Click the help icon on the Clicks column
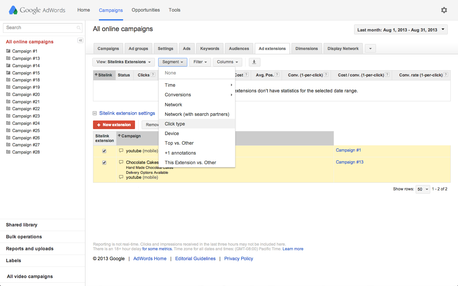This screenshot has width=458, height=286. point(152,74)
